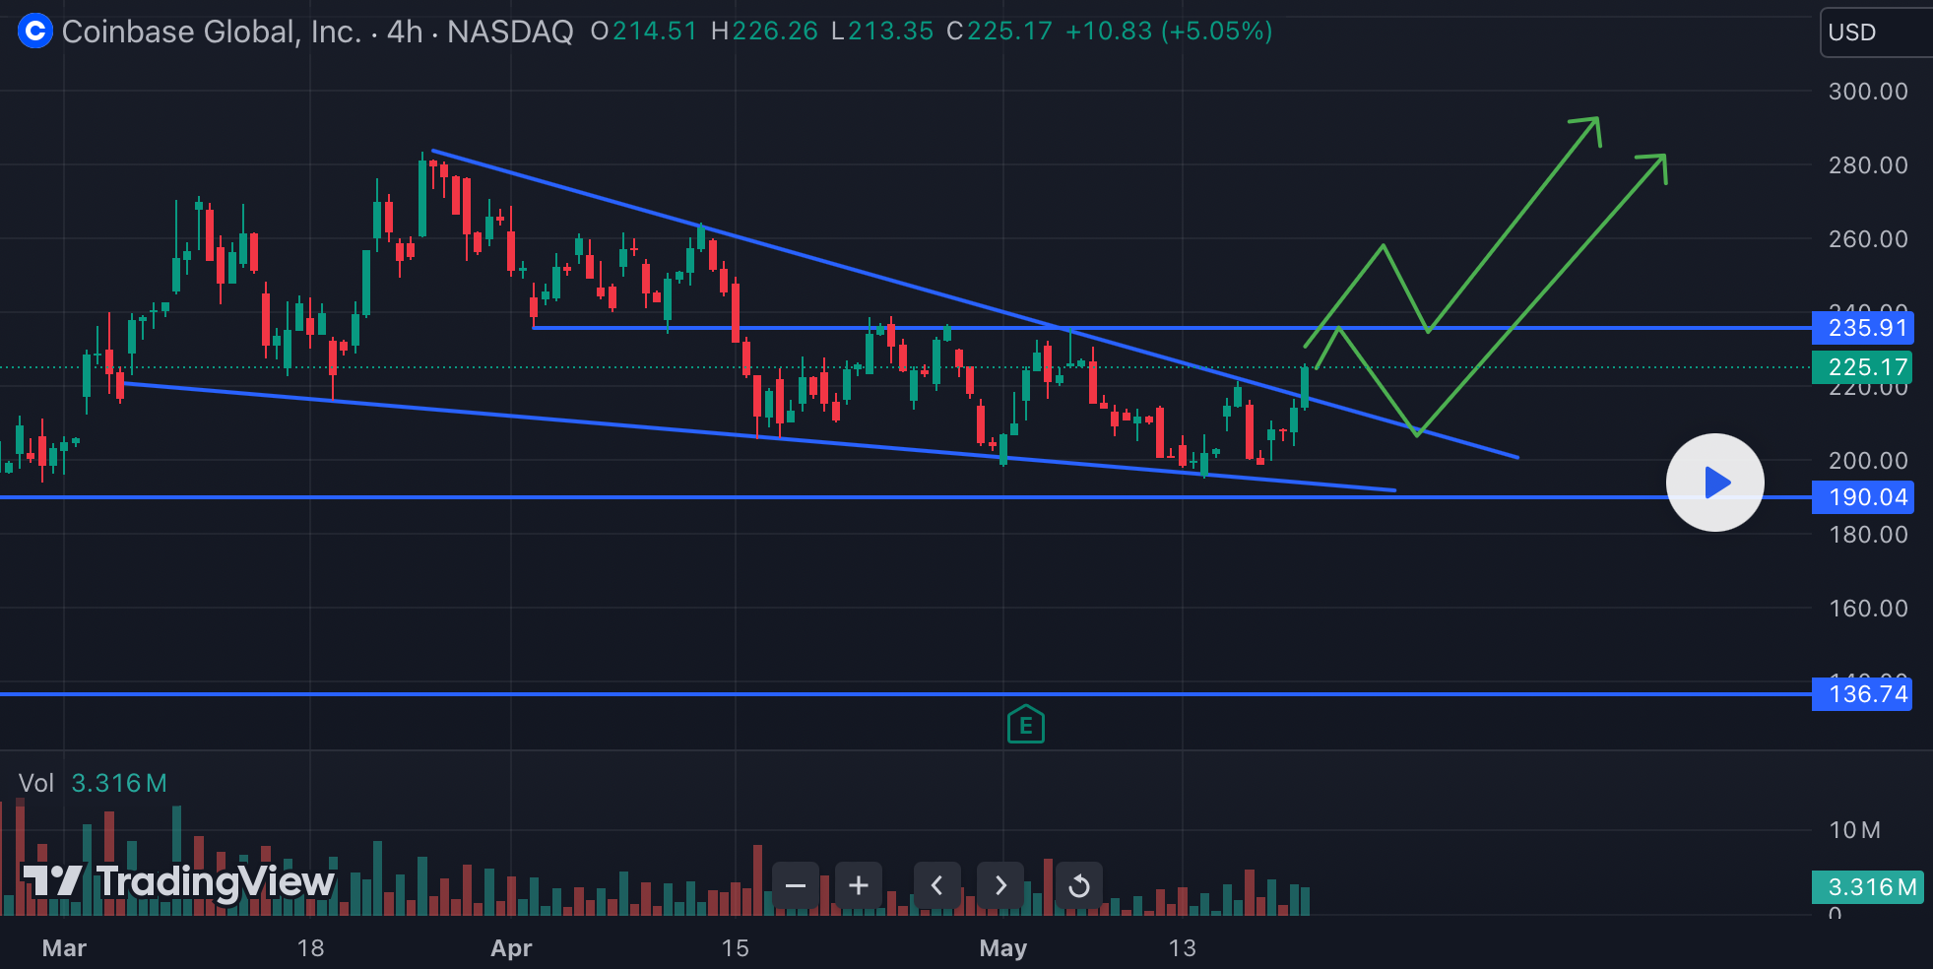Select the 136.74 price level label
Screen dimensions: 1933x969
click(1862, 694)
